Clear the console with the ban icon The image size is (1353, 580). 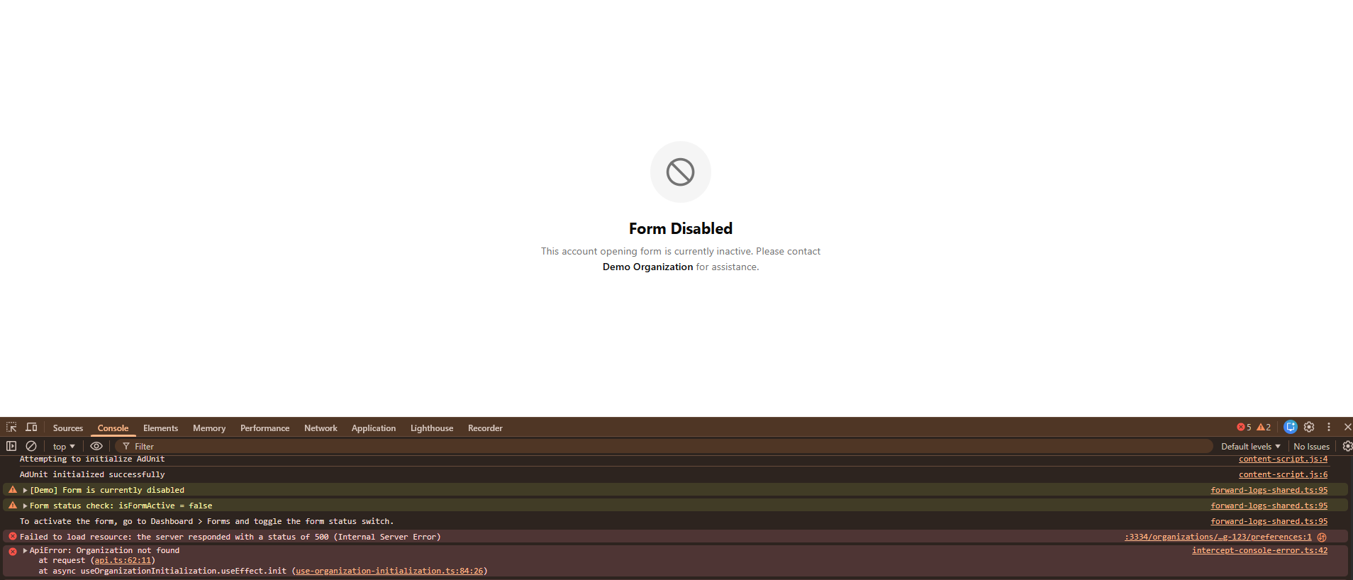tap(31, 446)
